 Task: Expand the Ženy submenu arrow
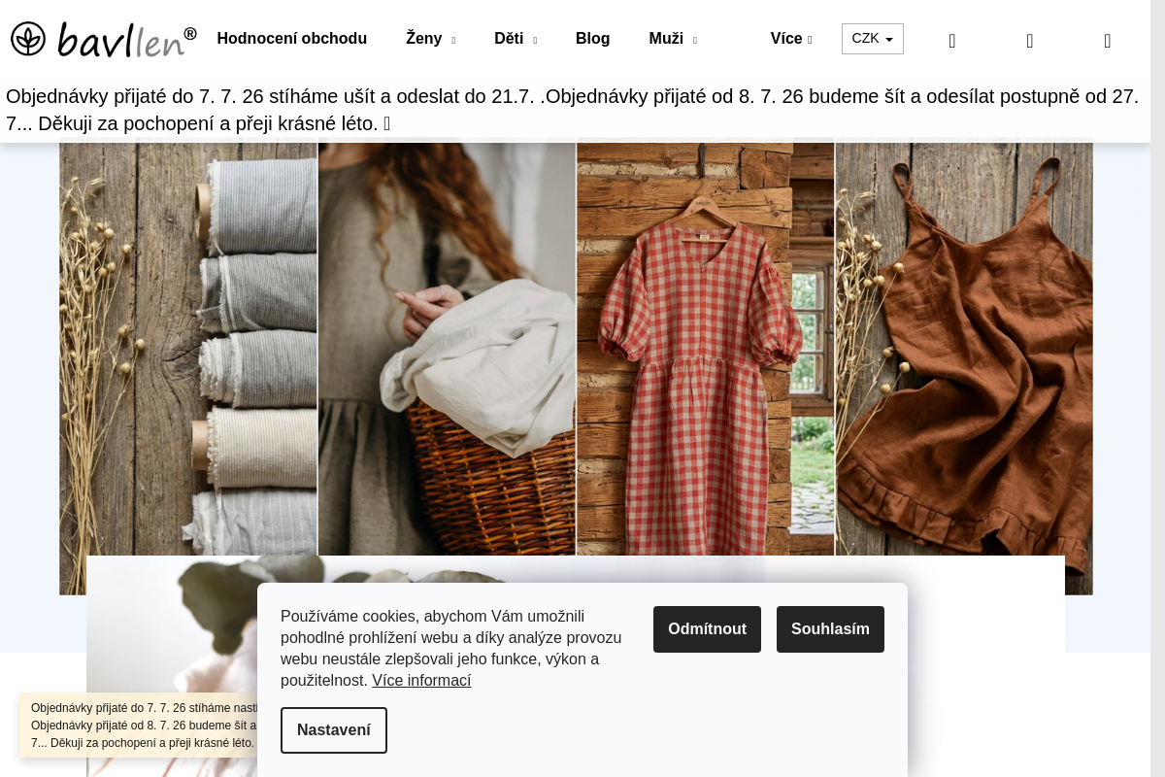[453, 40]
